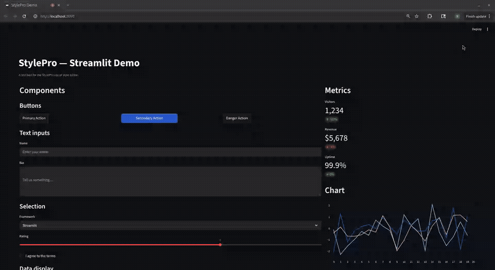
Task: View site information icon next to URL
Action: click(35, 16)
